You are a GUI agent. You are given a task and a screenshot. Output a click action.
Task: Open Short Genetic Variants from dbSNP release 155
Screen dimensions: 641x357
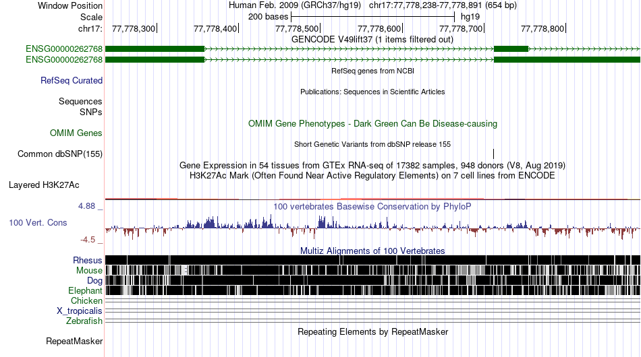point(372,144)
